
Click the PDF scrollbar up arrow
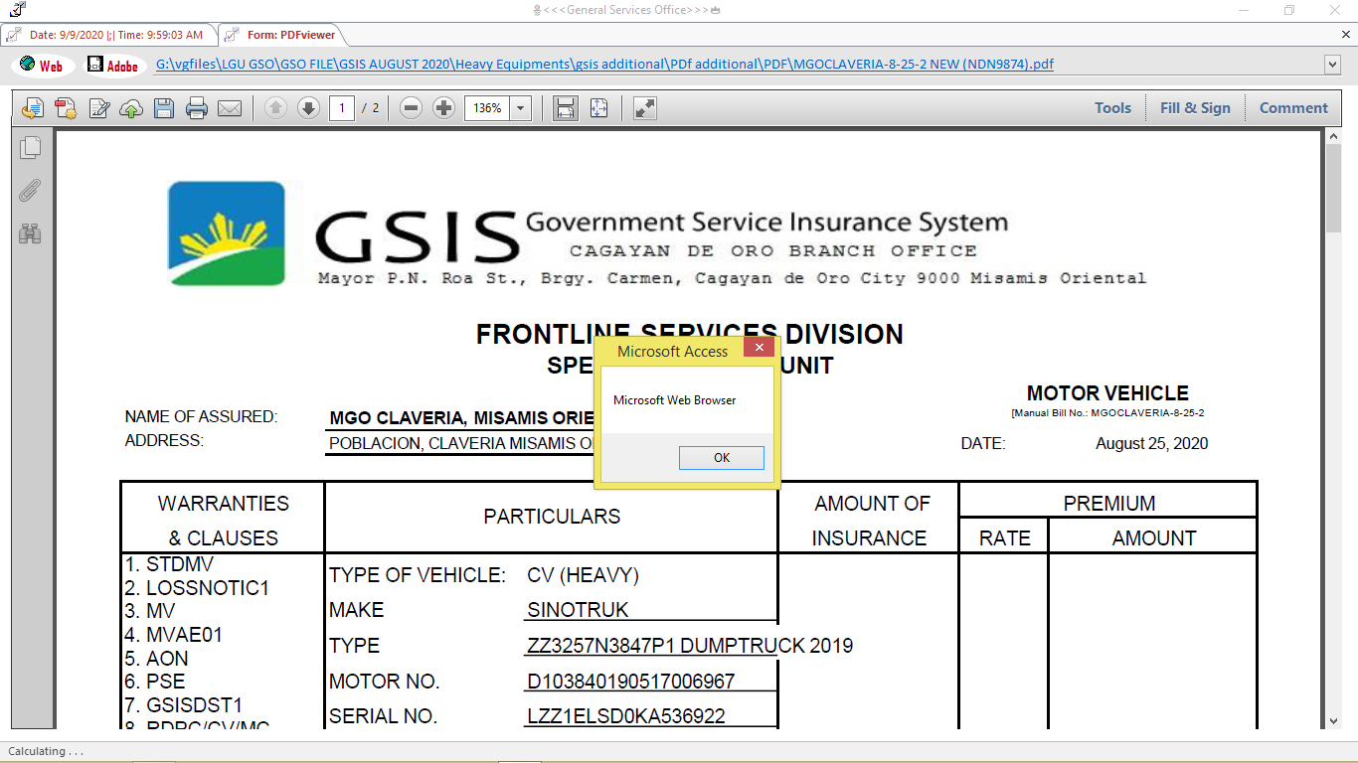[1333, 138]
